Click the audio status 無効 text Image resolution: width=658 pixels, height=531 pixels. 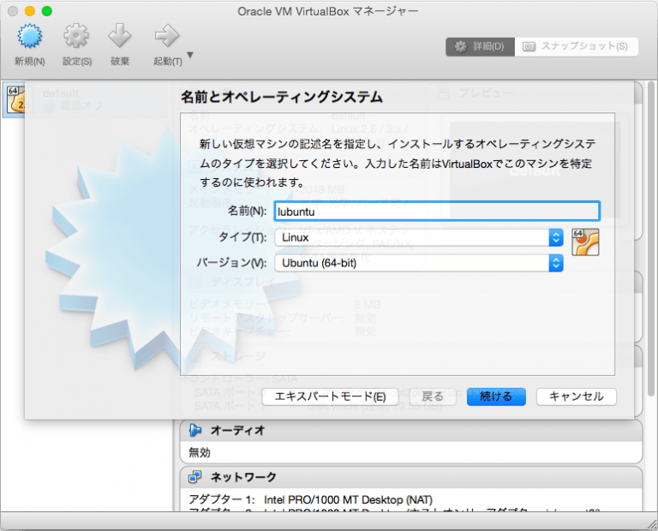(200, 453)
